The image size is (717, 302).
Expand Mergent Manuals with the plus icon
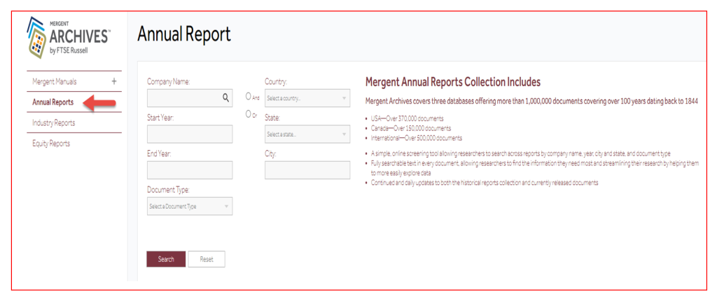point(114,81)
